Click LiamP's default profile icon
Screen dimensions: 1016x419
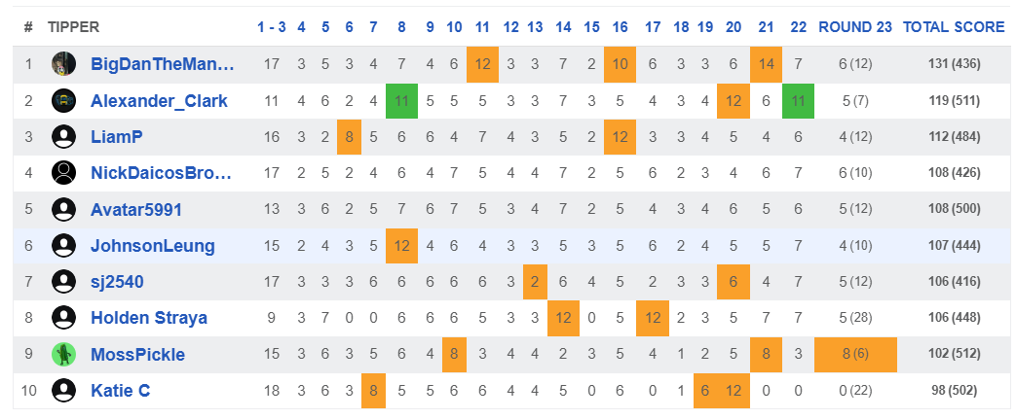tap(63, 137)
